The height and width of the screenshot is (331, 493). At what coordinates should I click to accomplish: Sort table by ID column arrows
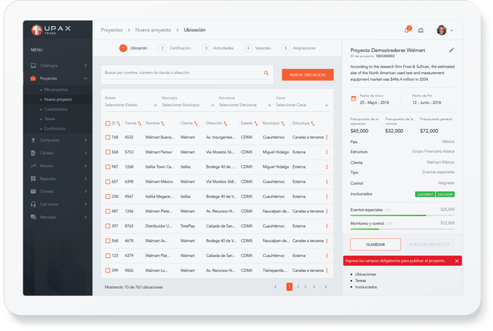point(119,124)
